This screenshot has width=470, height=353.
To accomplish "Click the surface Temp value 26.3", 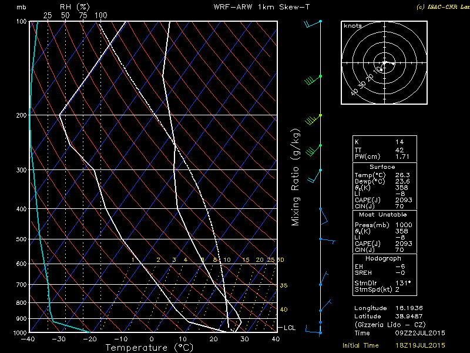I will [x=402, y=175].
